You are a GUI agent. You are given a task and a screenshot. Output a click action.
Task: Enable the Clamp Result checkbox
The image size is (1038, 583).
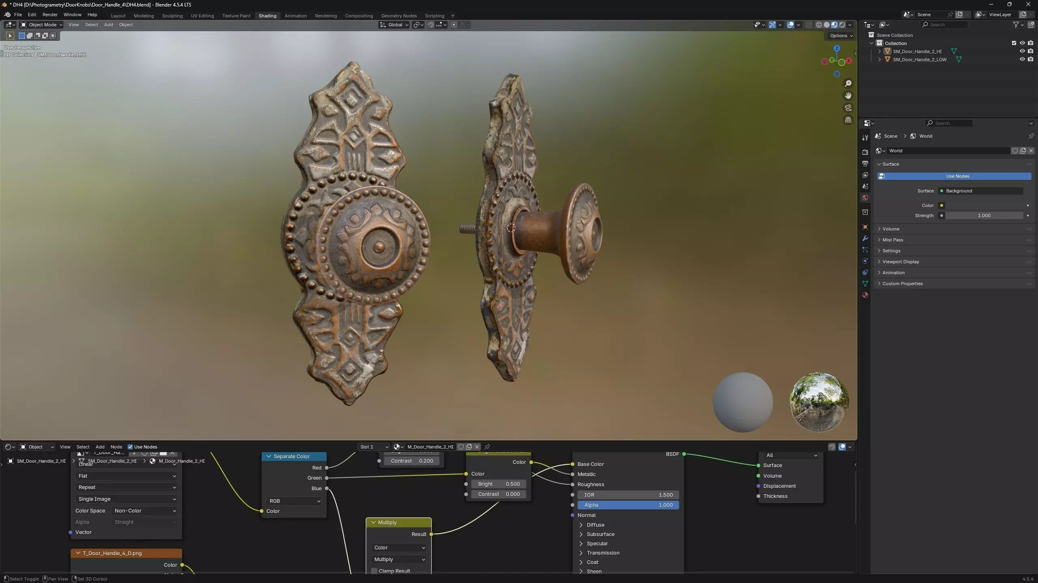[374, 571]
